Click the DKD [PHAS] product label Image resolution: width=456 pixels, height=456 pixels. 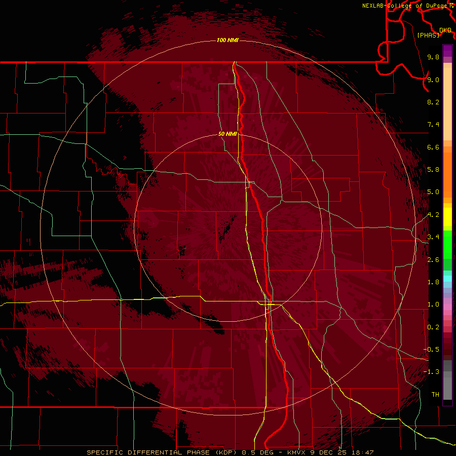(434, 33)
